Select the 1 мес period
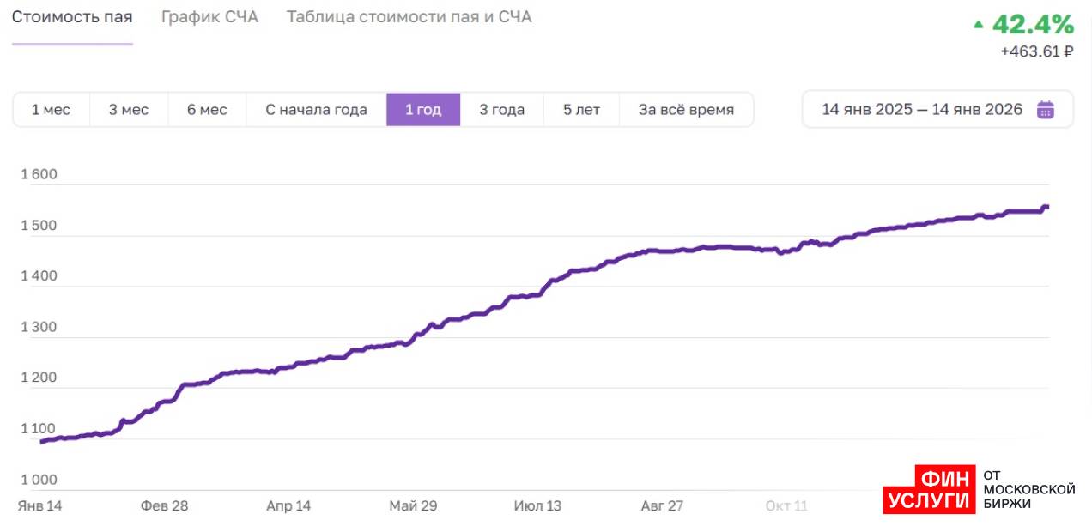The width and height of the screenshot is (1092, 532). [x=51, y=110]
